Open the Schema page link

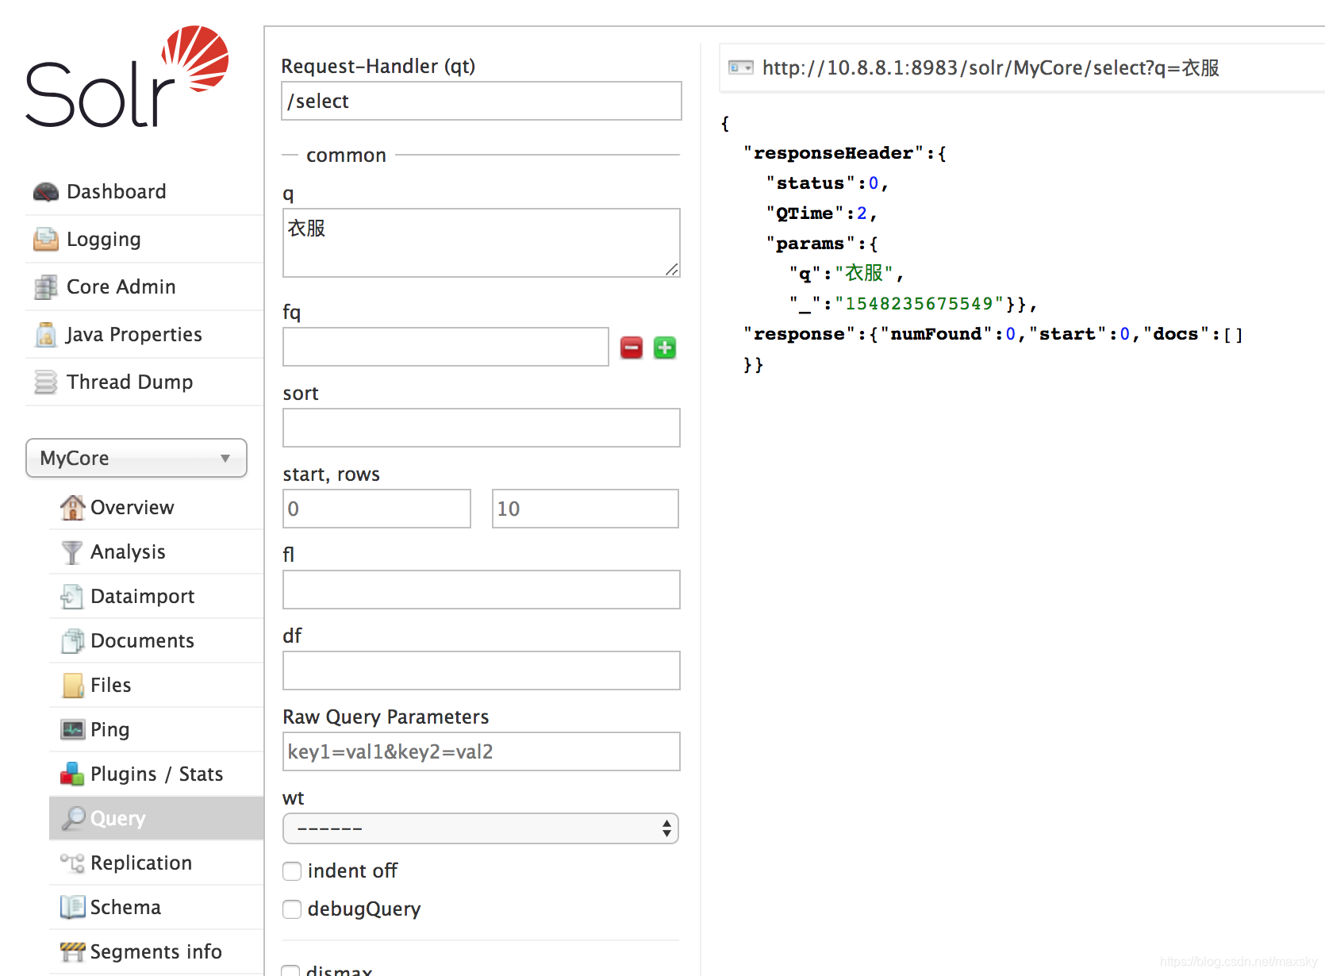click(125, 907)
